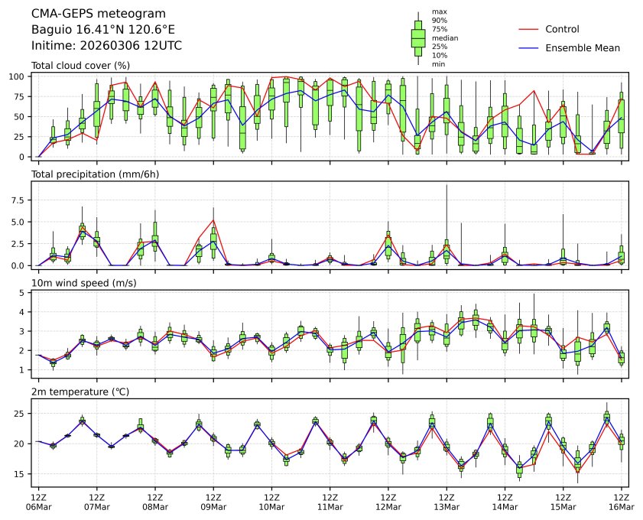
Task: Click the 12Z 06Mar x-axis tick label
Action: click(38, 501)
